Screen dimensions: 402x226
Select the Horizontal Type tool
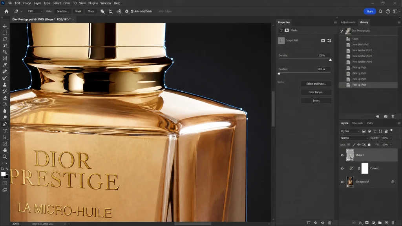pos(5,131)
